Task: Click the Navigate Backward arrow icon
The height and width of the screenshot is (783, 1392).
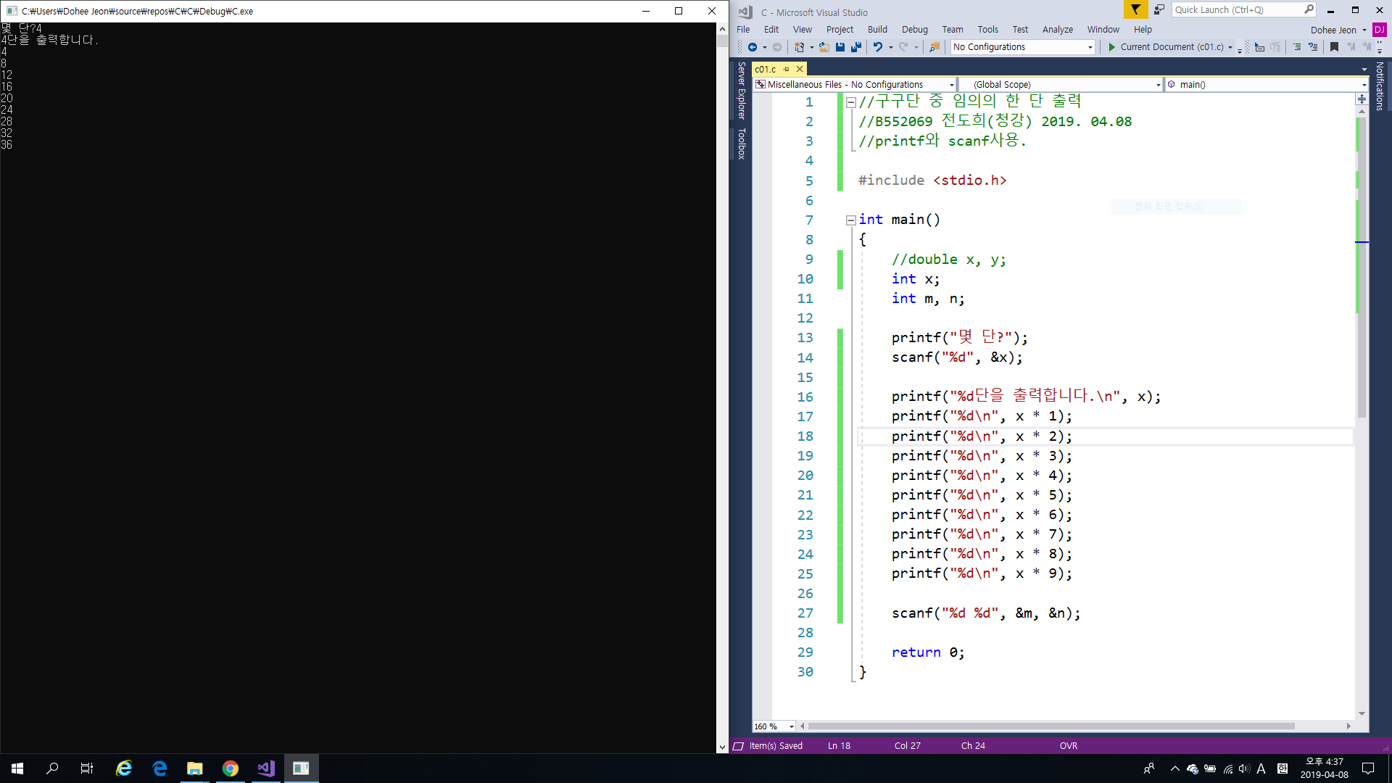Action: click(753, 47)
